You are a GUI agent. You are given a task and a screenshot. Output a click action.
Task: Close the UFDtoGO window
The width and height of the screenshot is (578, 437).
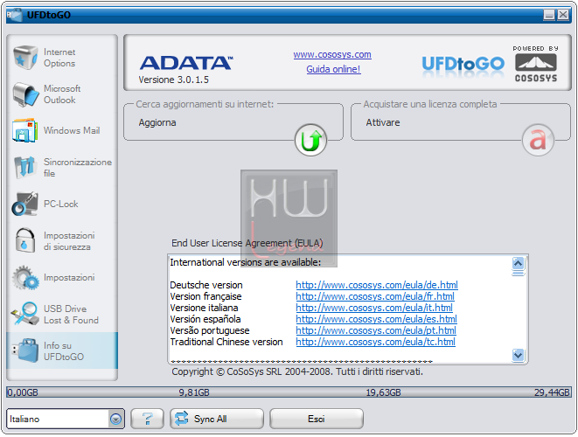pos(563,15)
